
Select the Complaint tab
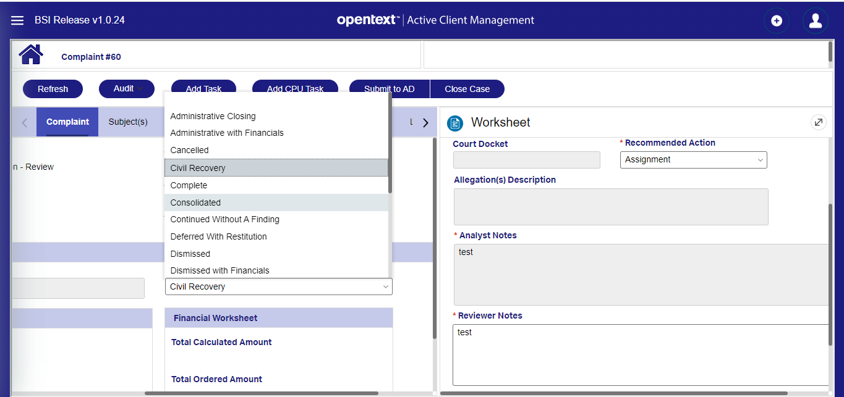pyautogui.click(x=67, y=122)
